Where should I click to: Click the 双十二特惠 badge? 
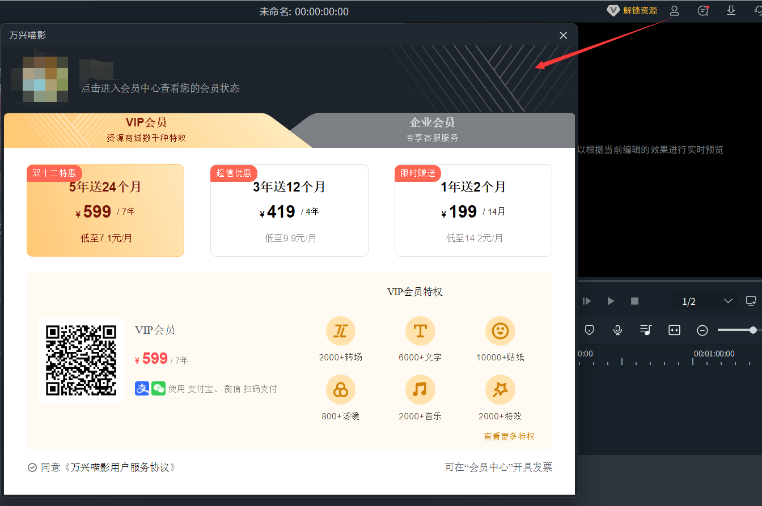pos(54,173)
